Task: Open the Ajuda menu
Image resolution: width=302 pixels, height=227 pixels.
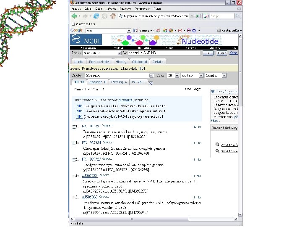Action: [157, 9]
